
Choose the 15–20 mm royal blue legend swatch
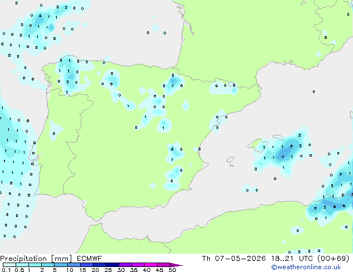tap(87, 265)
